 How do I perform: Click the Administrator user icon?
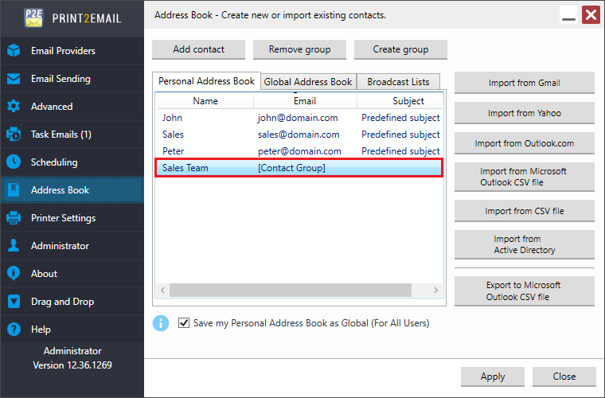click(14, 246)
